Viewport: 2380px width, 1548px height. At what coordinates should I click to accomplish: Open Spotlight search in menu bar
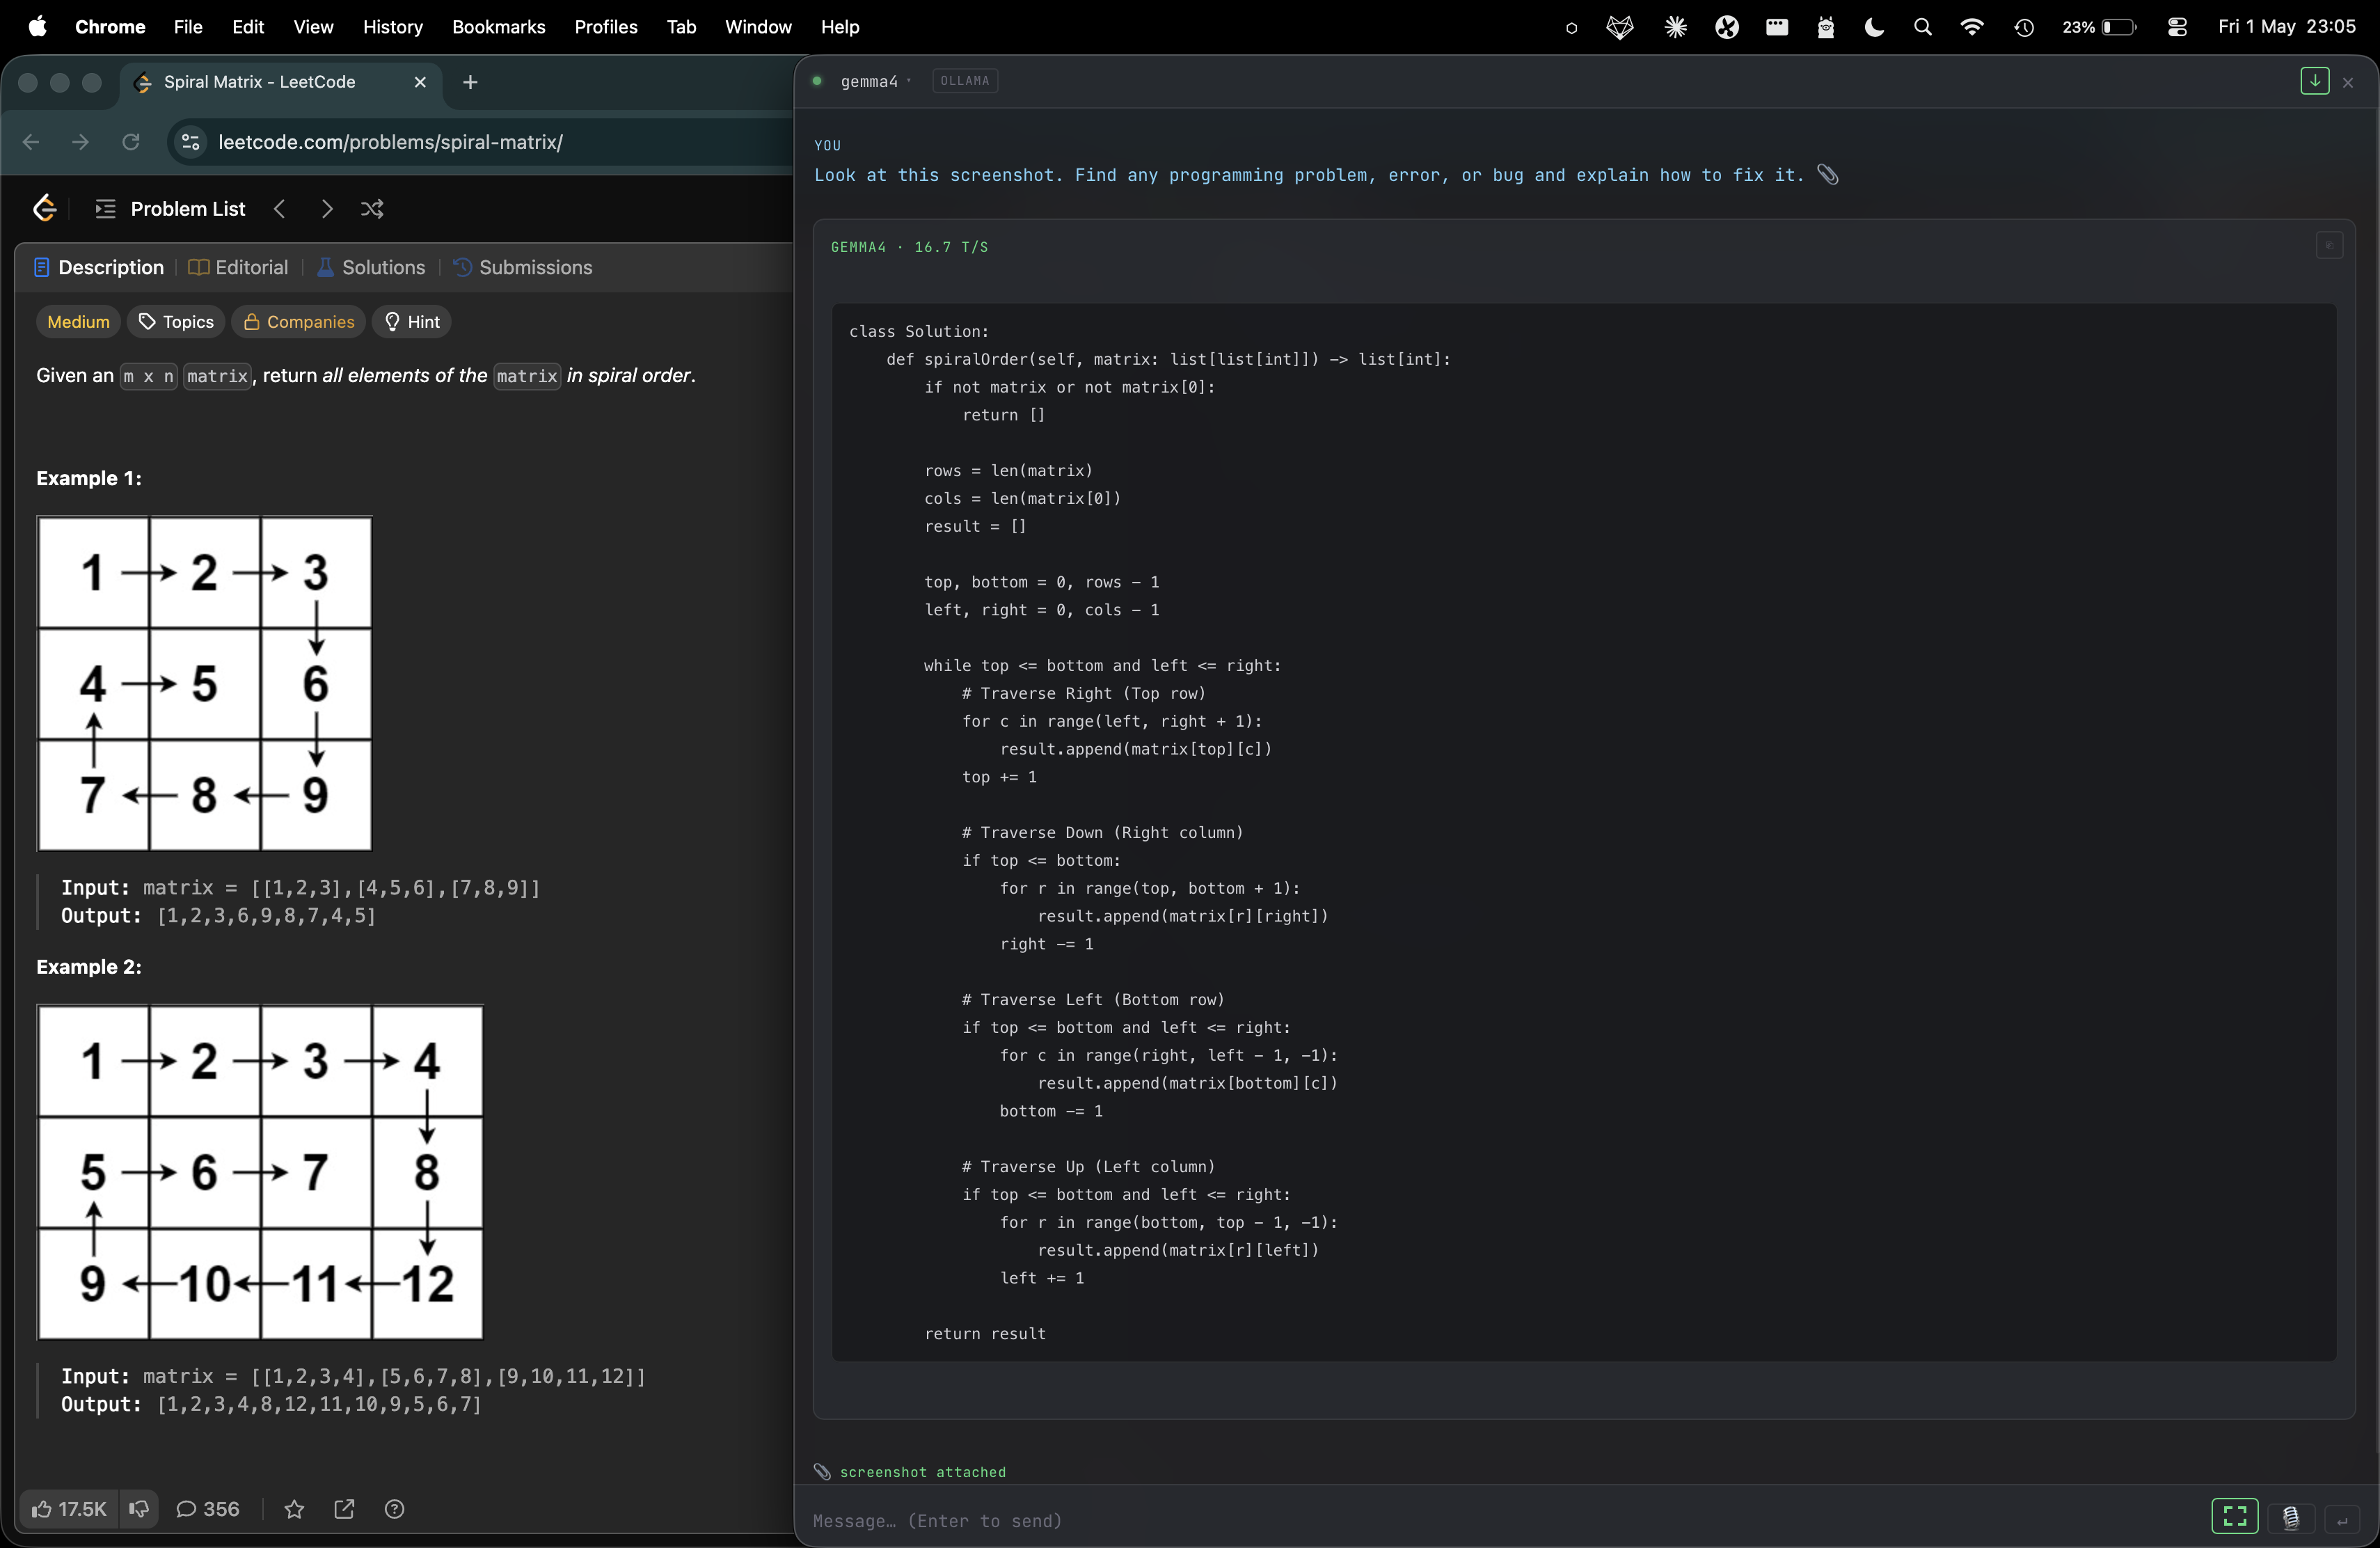pos(1922,27)
